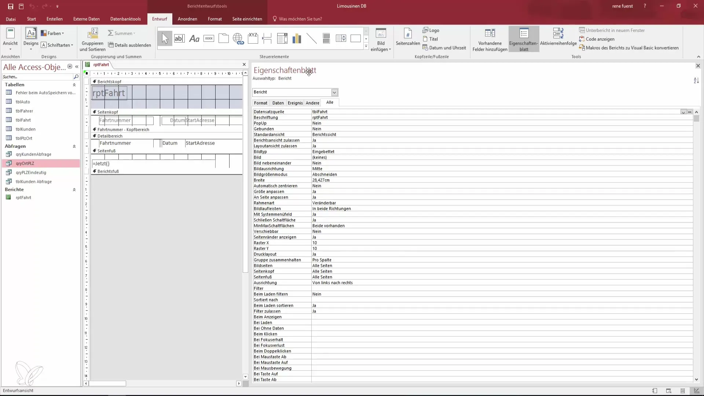Click the Suchen search field
704x396 pixels.
point(37,77)
